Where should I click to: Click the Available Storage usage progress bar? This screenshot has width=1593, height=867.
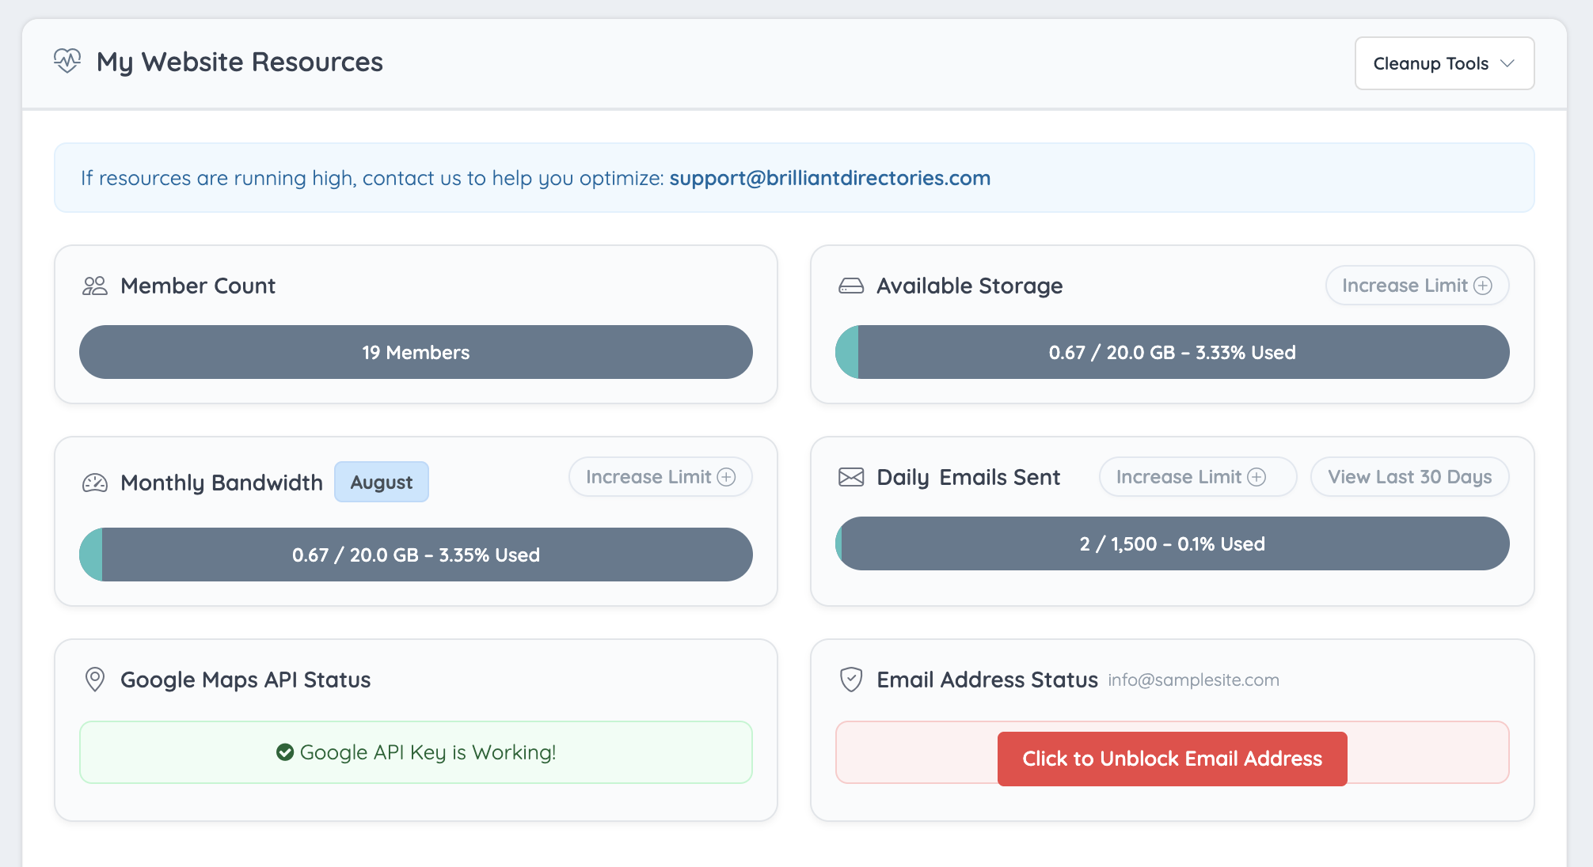(1172, 352)
